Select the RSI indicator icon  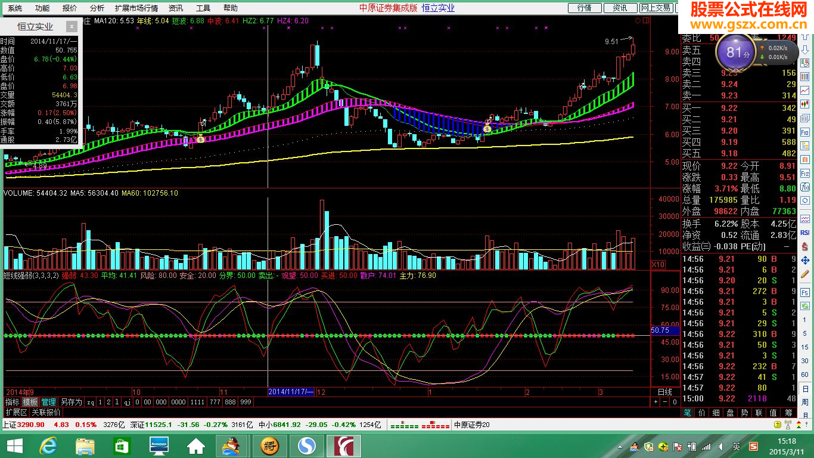806,232
